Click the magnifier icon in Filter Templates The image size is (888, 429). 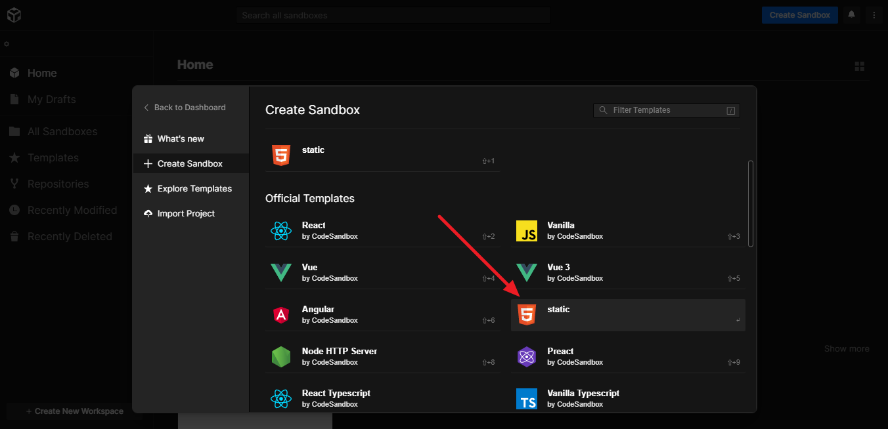tap(603, 110)
